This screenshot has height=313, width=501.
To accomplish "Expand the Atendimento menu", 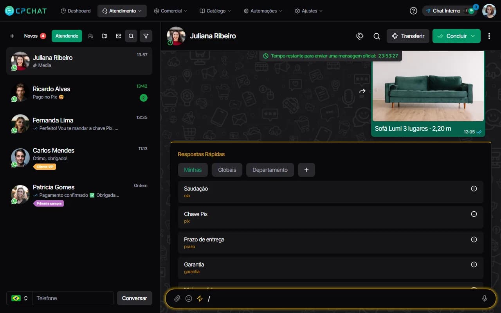I will click(x=122, y=11).
